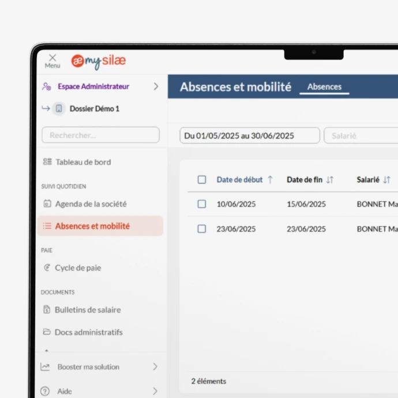
Task: Click the SUIVI QUOTIDIEN section label
Action: pyautogui.click(x=63, y=186)
